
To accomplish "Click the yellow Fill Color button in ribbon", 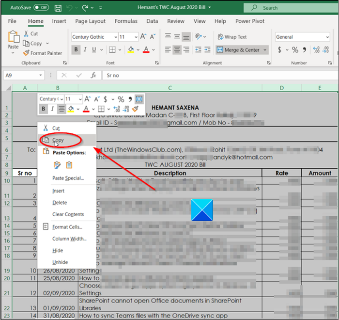I will (131, 50).
